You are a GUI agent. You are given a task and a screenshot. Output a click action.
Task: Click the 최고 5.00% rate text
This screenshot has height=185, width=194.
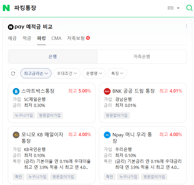pyautogui.click(x=79, y=91)
